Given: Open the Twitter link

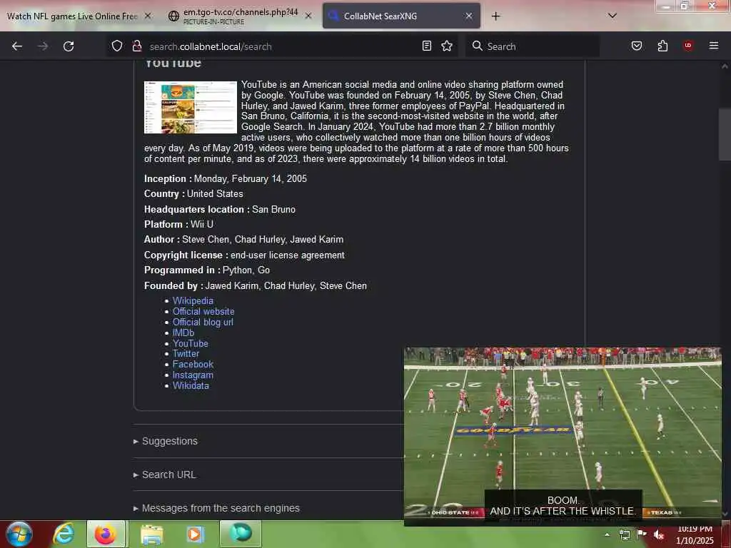Looking at the screenshot, I should 186,354.
